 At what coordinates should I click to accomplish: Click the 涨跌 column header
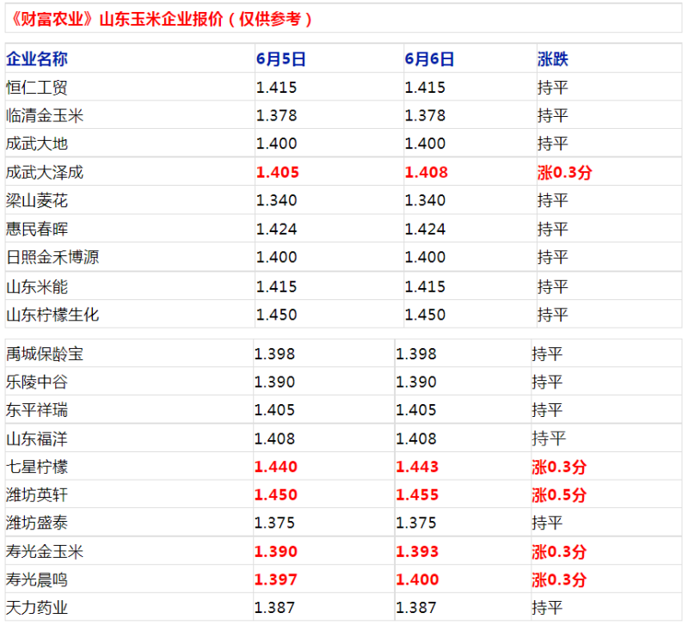coord(553,58)
